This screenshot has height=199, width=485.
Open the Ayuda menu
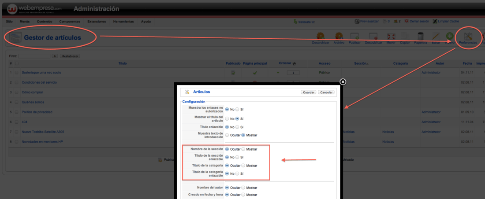146,22
